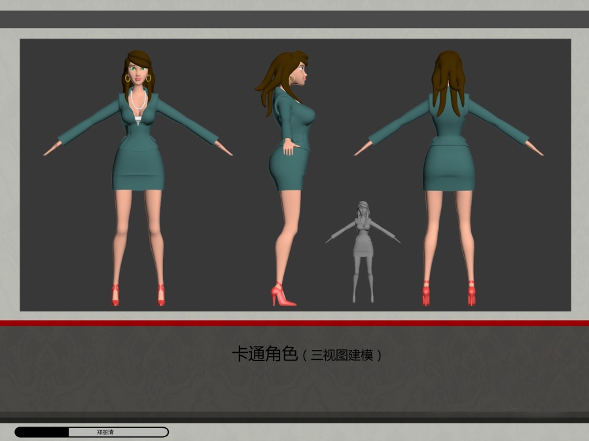This screenshot has height=441, width=589.
Task: Click the side profile character render
Action: (285, 178)
